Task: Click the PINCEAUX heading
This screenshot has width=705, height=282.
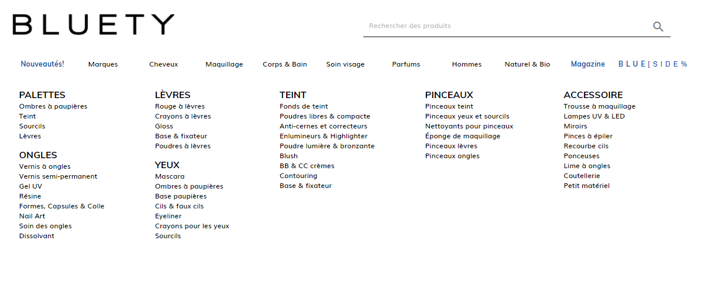Action: click(449, 95)
